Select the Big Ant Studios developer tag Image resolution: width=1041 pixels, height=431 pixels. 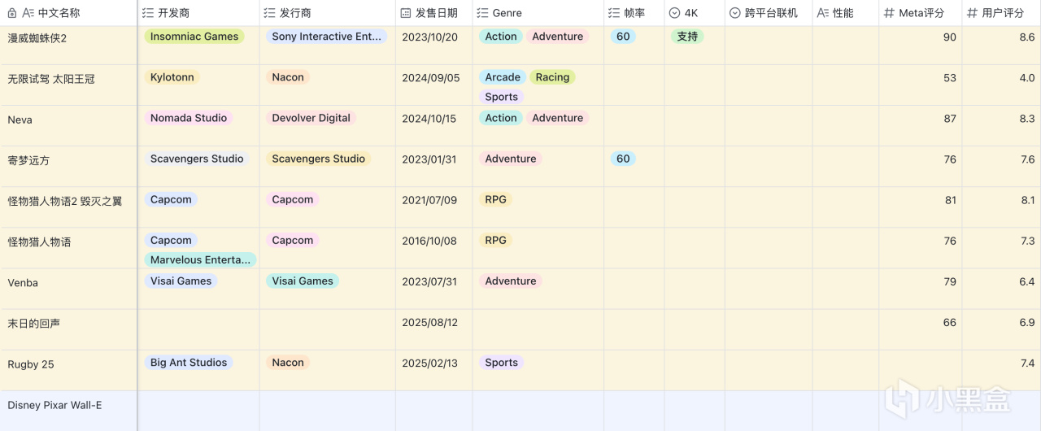tap(189, 363)
